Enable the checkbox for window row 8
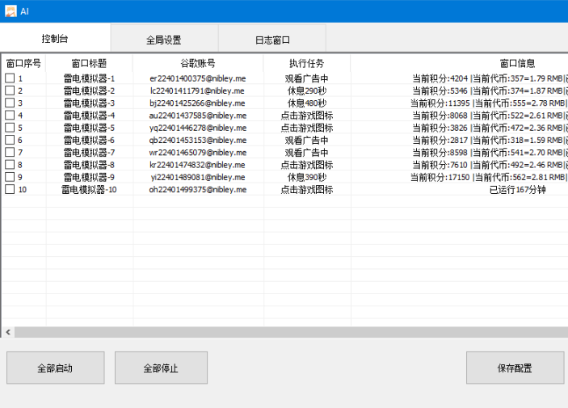Viewport: 568px width, 408px height. coord(10,165)
